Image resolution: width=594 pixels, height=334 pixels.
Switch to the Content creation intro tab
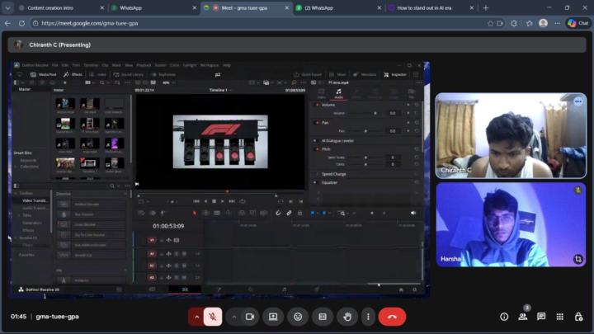click(56, 7)
